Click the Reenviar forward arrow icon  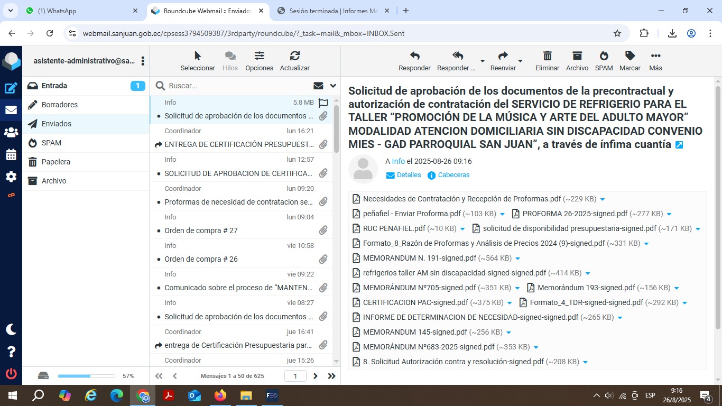503,56
